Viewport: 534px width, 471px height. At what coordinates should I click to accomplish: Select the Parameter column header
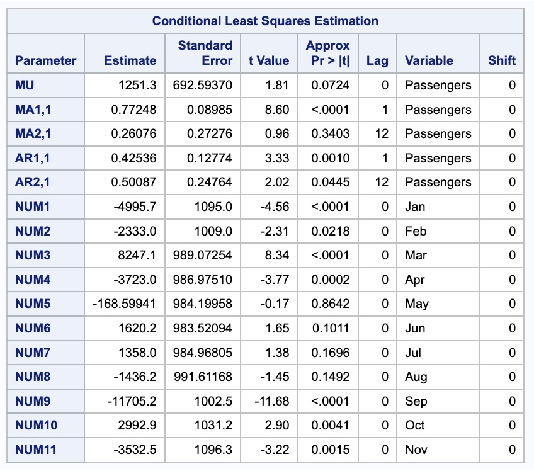[45, 60]
